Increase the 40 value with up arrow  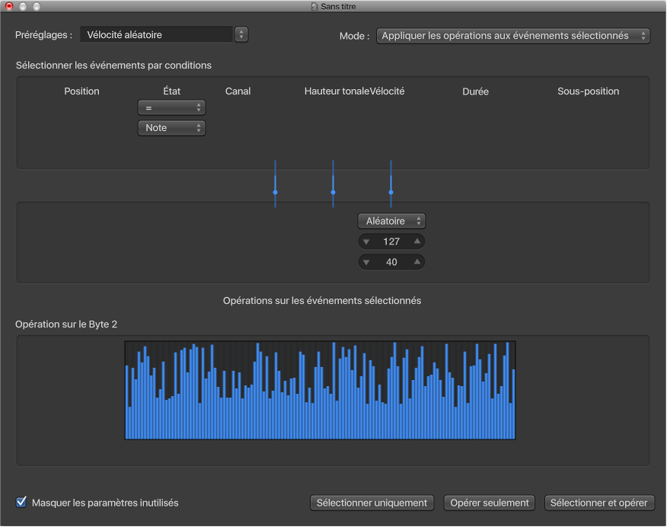pyautogui.click(x=416, y=262)
